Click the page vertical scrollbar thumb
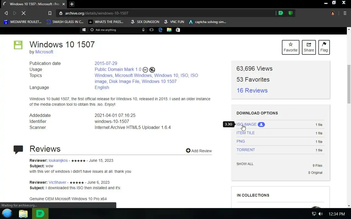 click(x=349, y=84)
